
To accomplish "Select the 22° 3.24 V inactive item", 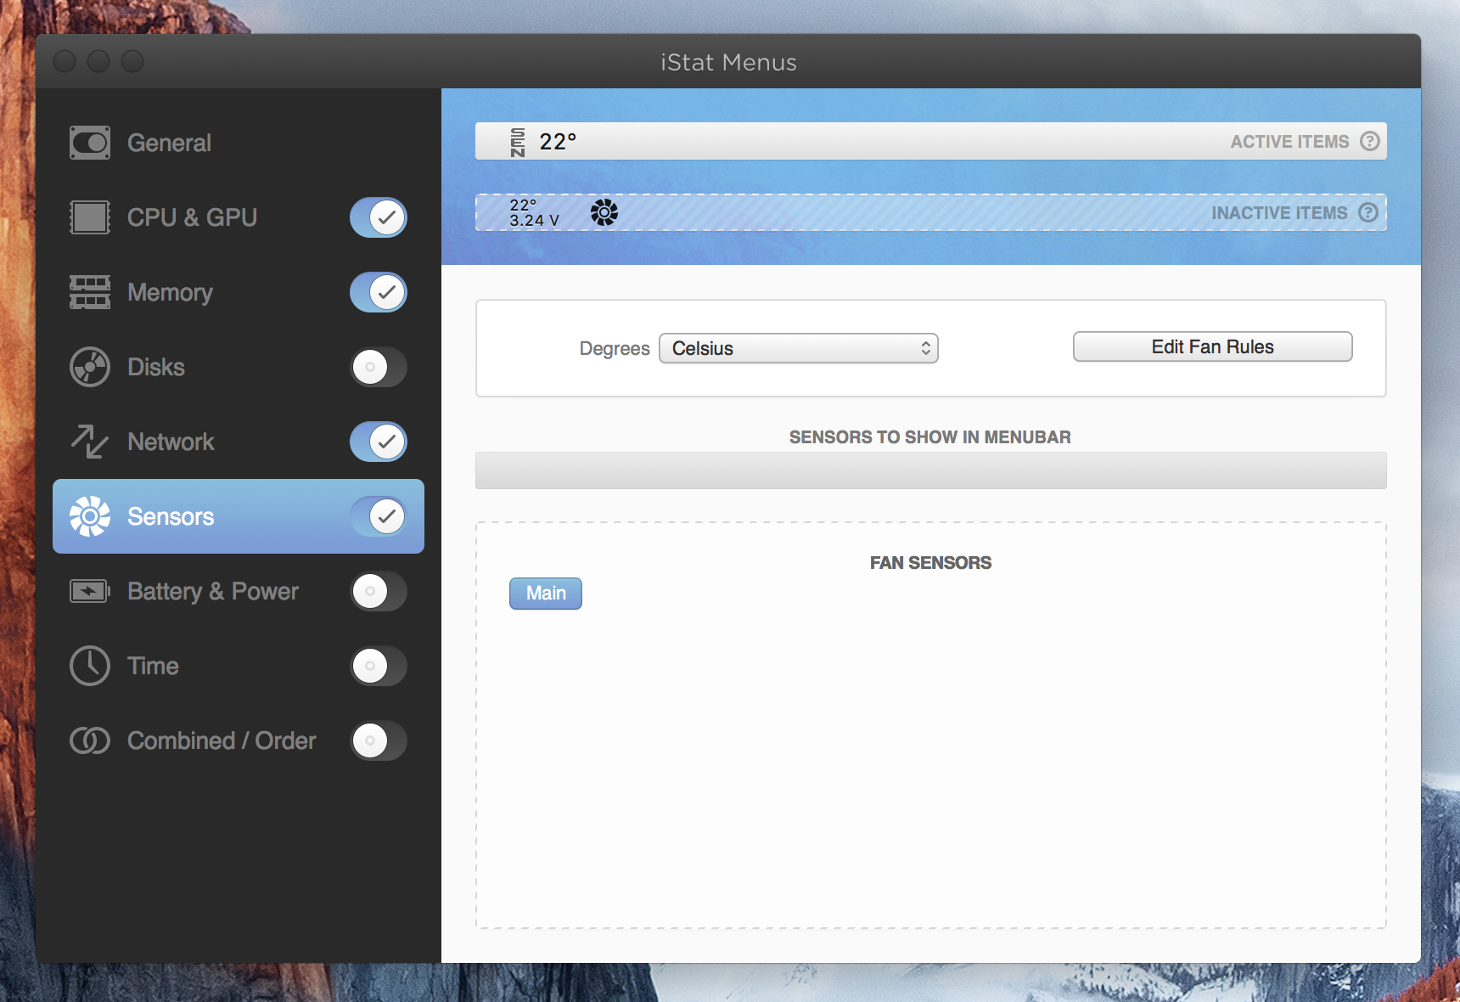I will (x=535, y=212).
